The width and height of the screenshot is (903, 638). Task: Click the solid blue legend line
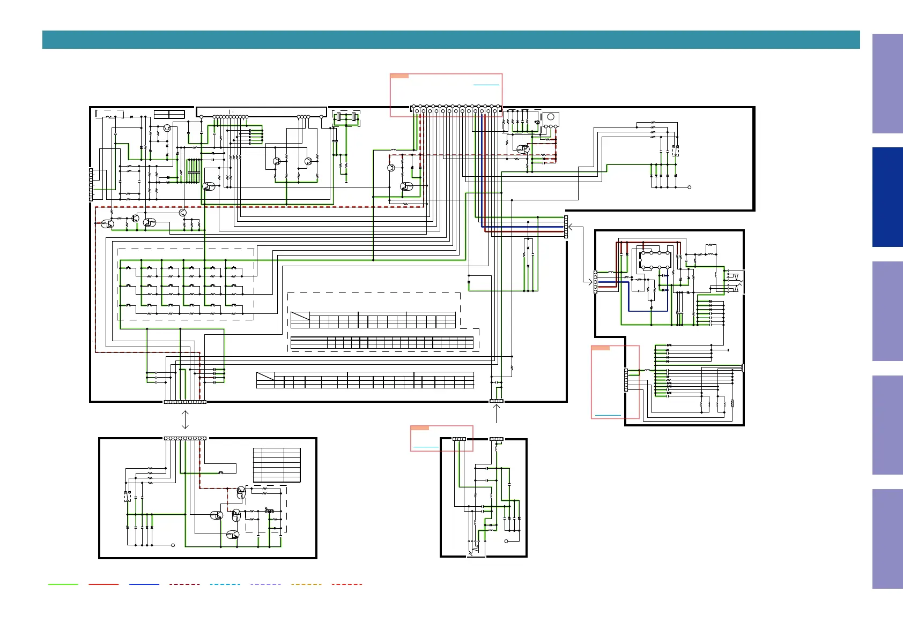[x=144, y=584]
